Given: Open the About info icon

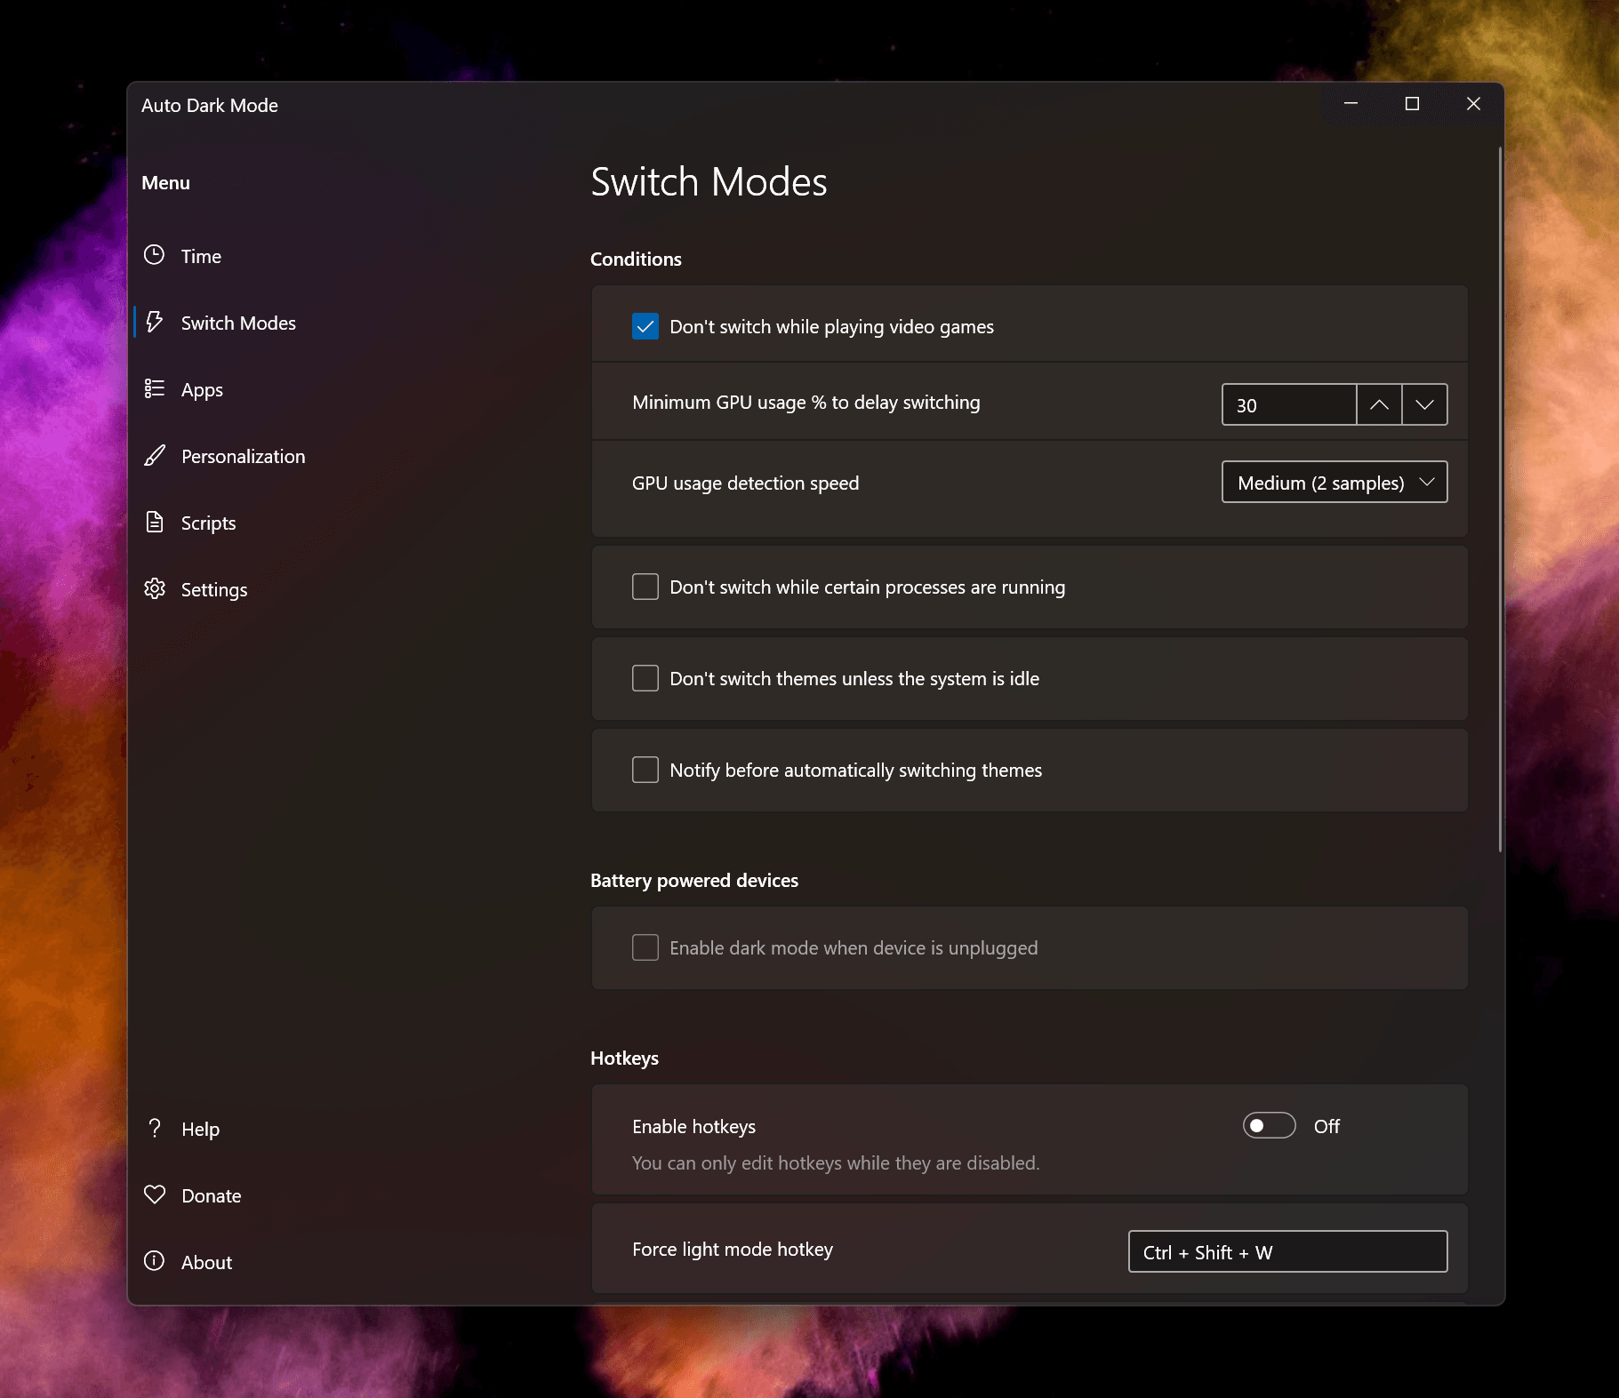Looking at the screenshot, I should coord(155,1261).
